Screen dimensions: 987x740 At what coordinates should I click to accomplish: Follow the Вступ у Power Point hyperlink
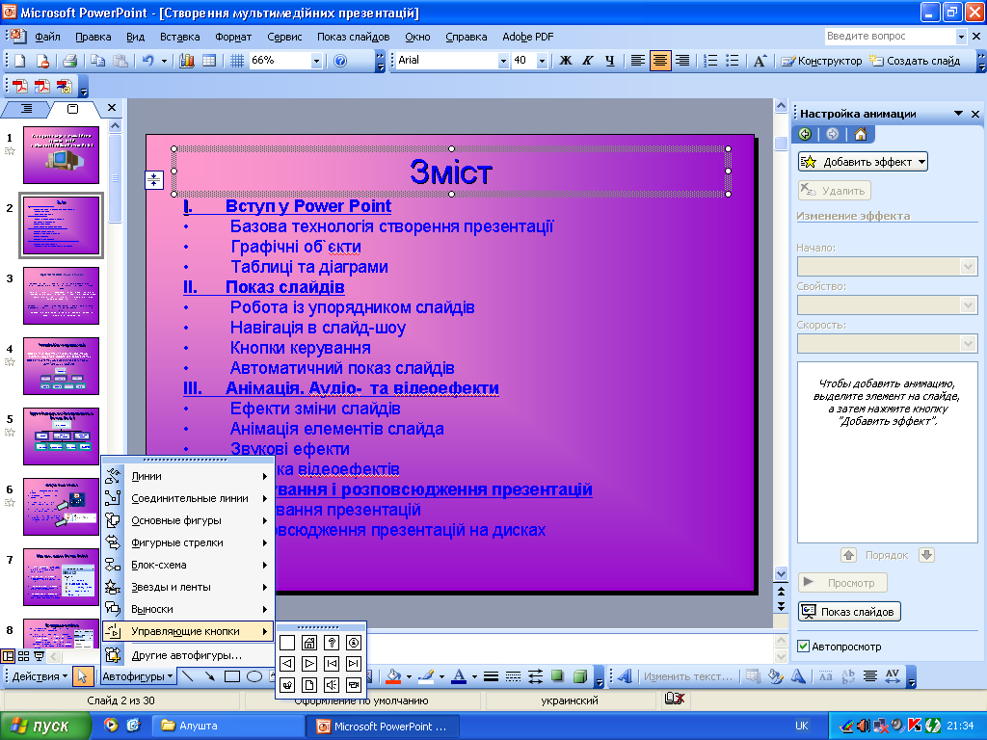pos(307,206)
